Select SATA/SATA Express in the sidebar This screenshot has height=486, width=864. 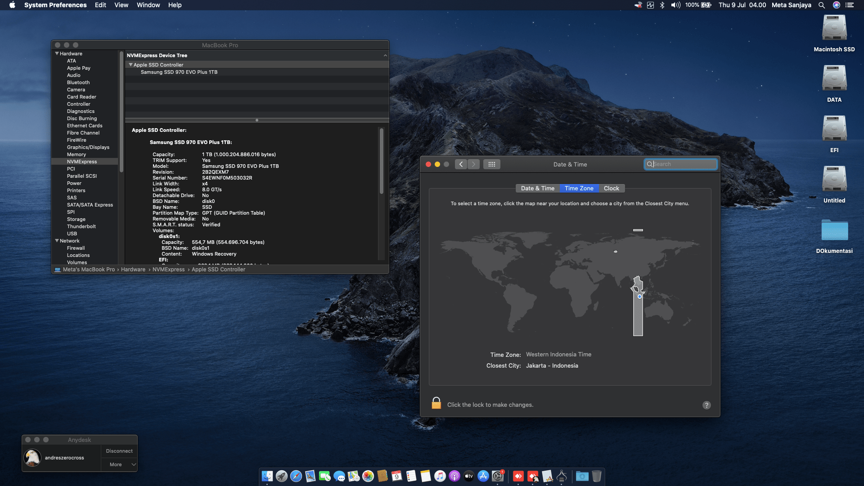coord(90,205)
